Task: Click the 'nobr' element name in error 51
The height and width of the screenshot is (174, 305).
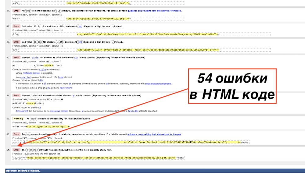Action: 34,95
